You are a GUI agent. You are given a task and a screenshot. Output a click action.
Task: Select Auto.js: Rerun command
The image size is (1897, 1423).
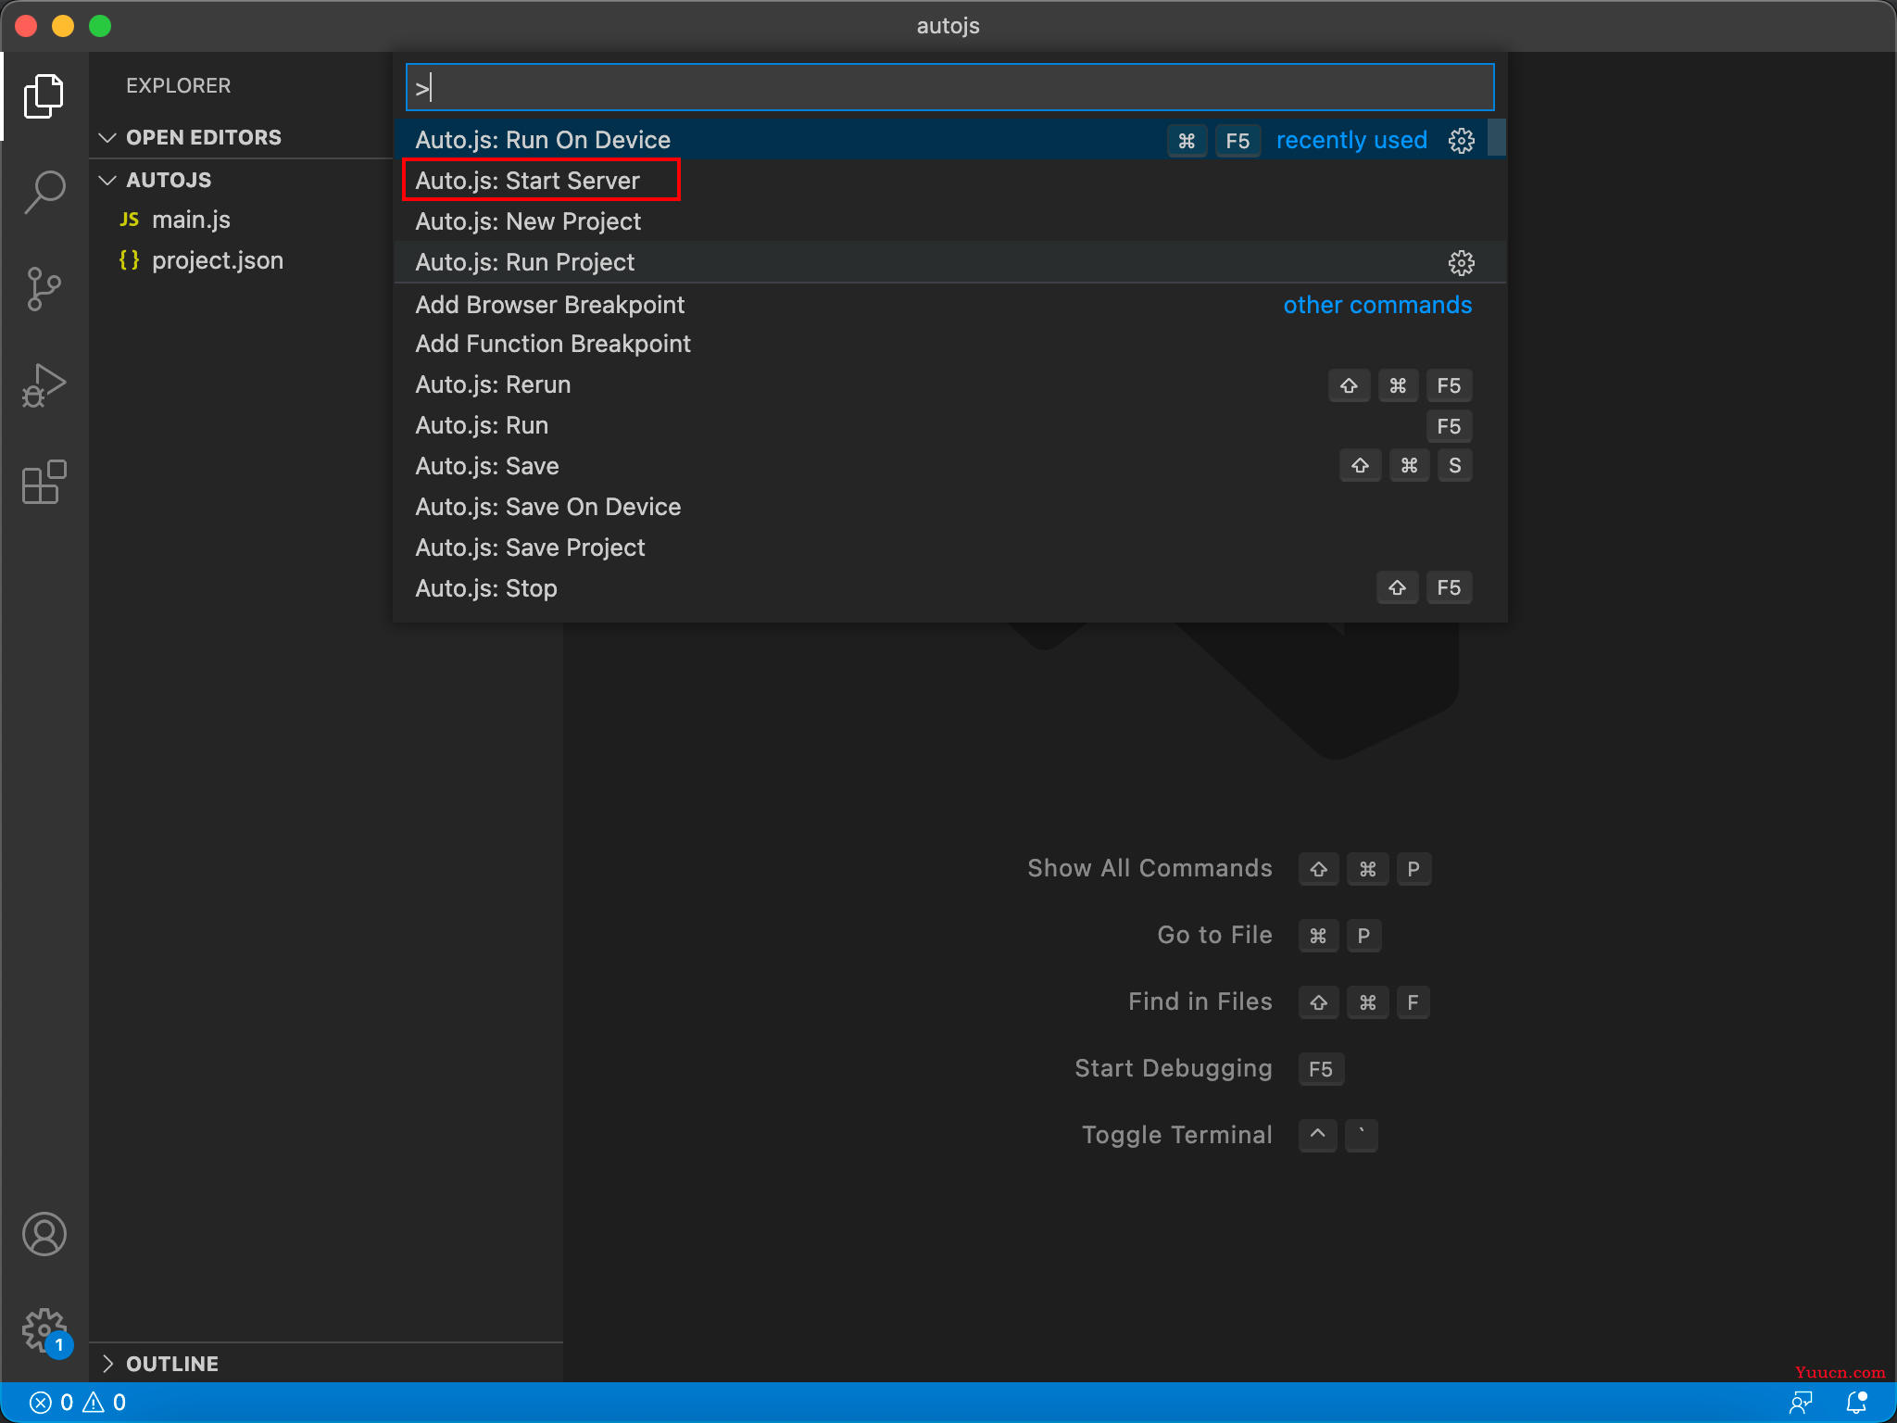[950, 385]
